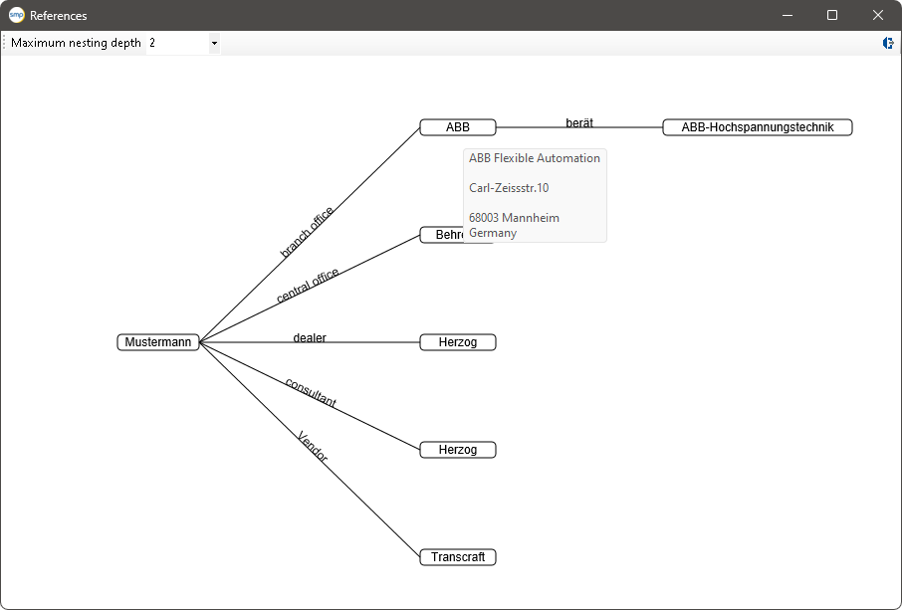Click the 'Maximum nesting depth' label
This screenshot has height=610, width=902.
(x=76, y=43)
